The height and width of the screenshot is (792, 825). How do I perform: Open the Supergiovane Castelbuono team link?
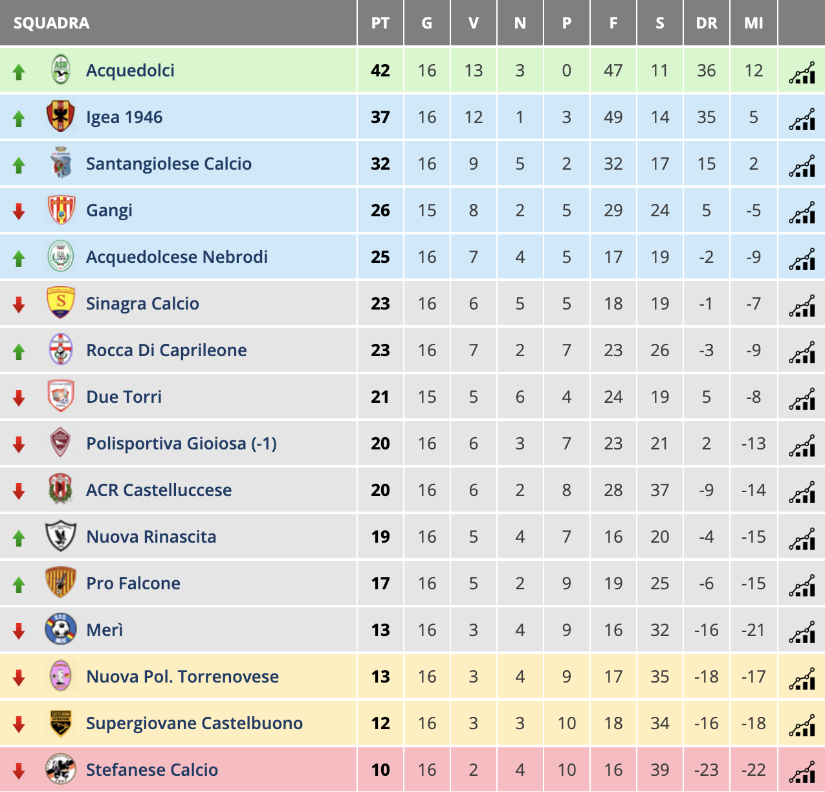pos(194,723)
